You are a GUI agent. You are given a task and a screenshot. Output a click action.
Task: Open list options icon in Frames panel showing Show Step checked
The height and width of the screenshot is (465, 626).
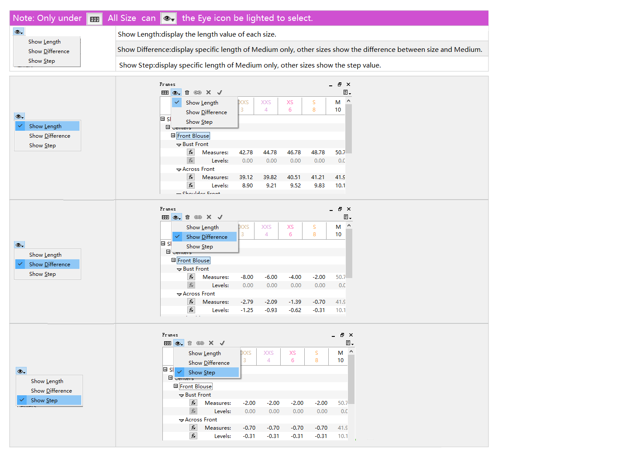[x=349, y=343]
